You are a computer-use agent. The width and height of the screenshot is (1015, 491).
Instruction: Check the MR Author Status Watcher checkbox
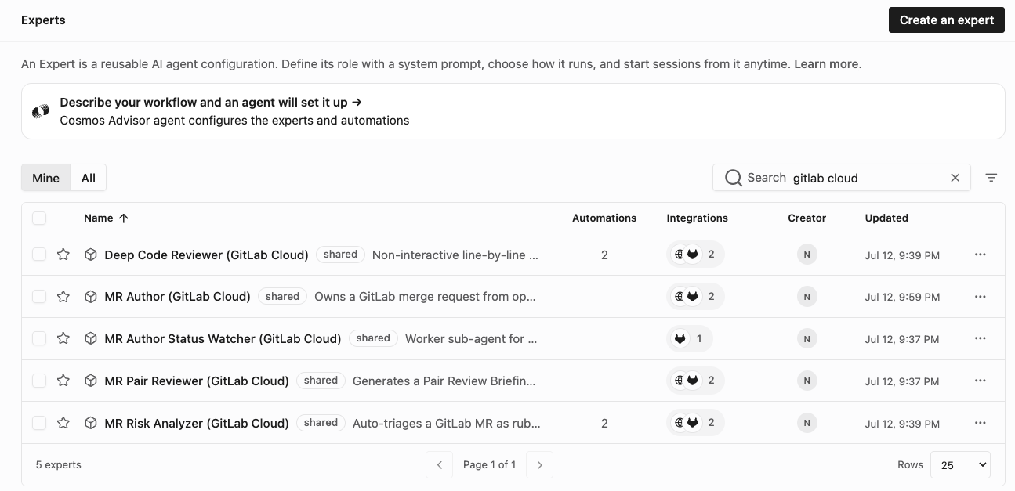click(39, 339)
